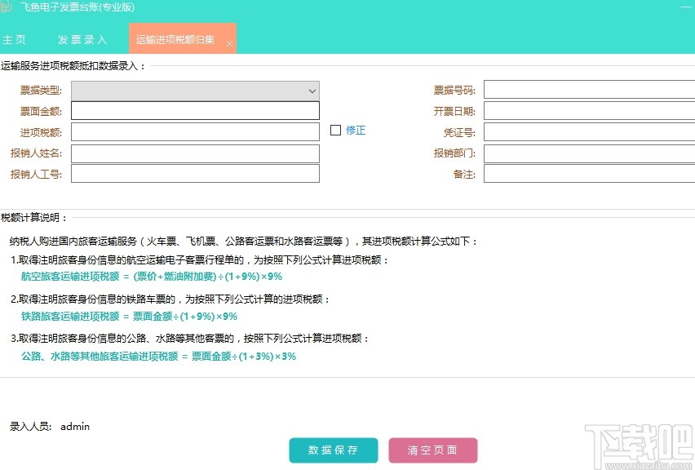Screen dimensions: 695x470
Task: Click the 报销人姓名 input field
Action: (x=194, y=153)
